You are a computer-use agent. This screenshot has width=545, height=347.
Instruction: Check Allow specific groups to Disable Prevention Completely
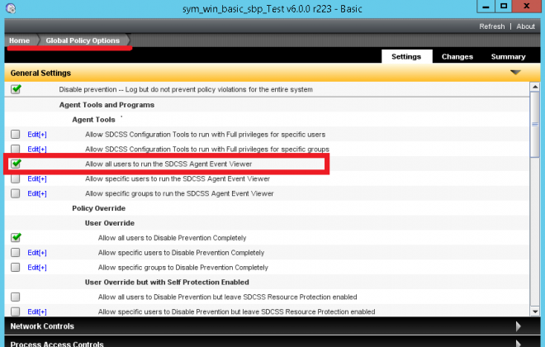click(x=16, y=267)
